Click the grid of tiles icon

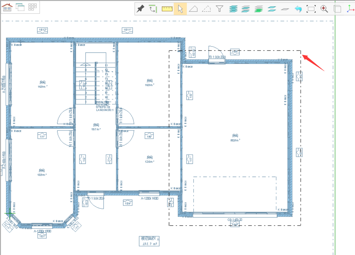coord(33,7)
